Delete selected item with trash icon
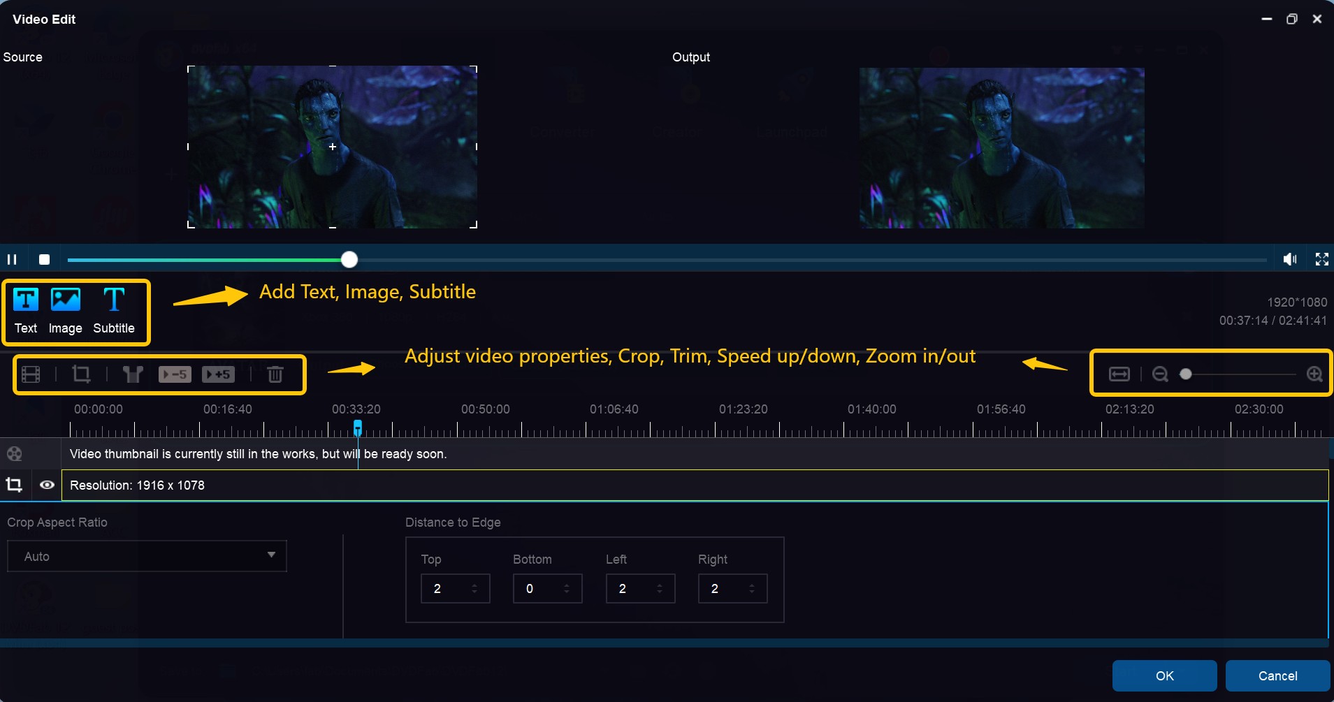 click(275, 374)
